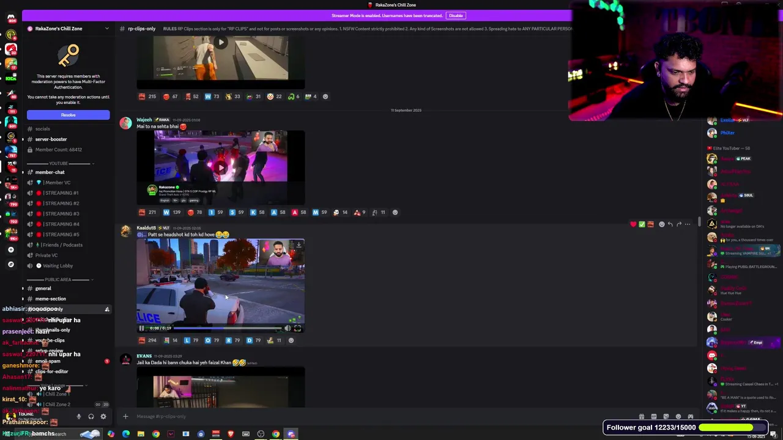This screenshot has height=440, width=783.
Task: Toggle the W 139 reaction on Wajeeh's message
Action: [x=172, y=213]
